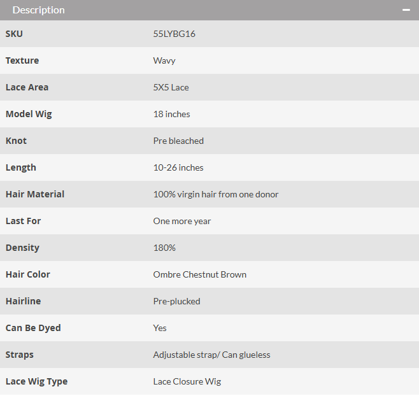Click the Description header title
The image size is (419, 396).
pos(38,10)
